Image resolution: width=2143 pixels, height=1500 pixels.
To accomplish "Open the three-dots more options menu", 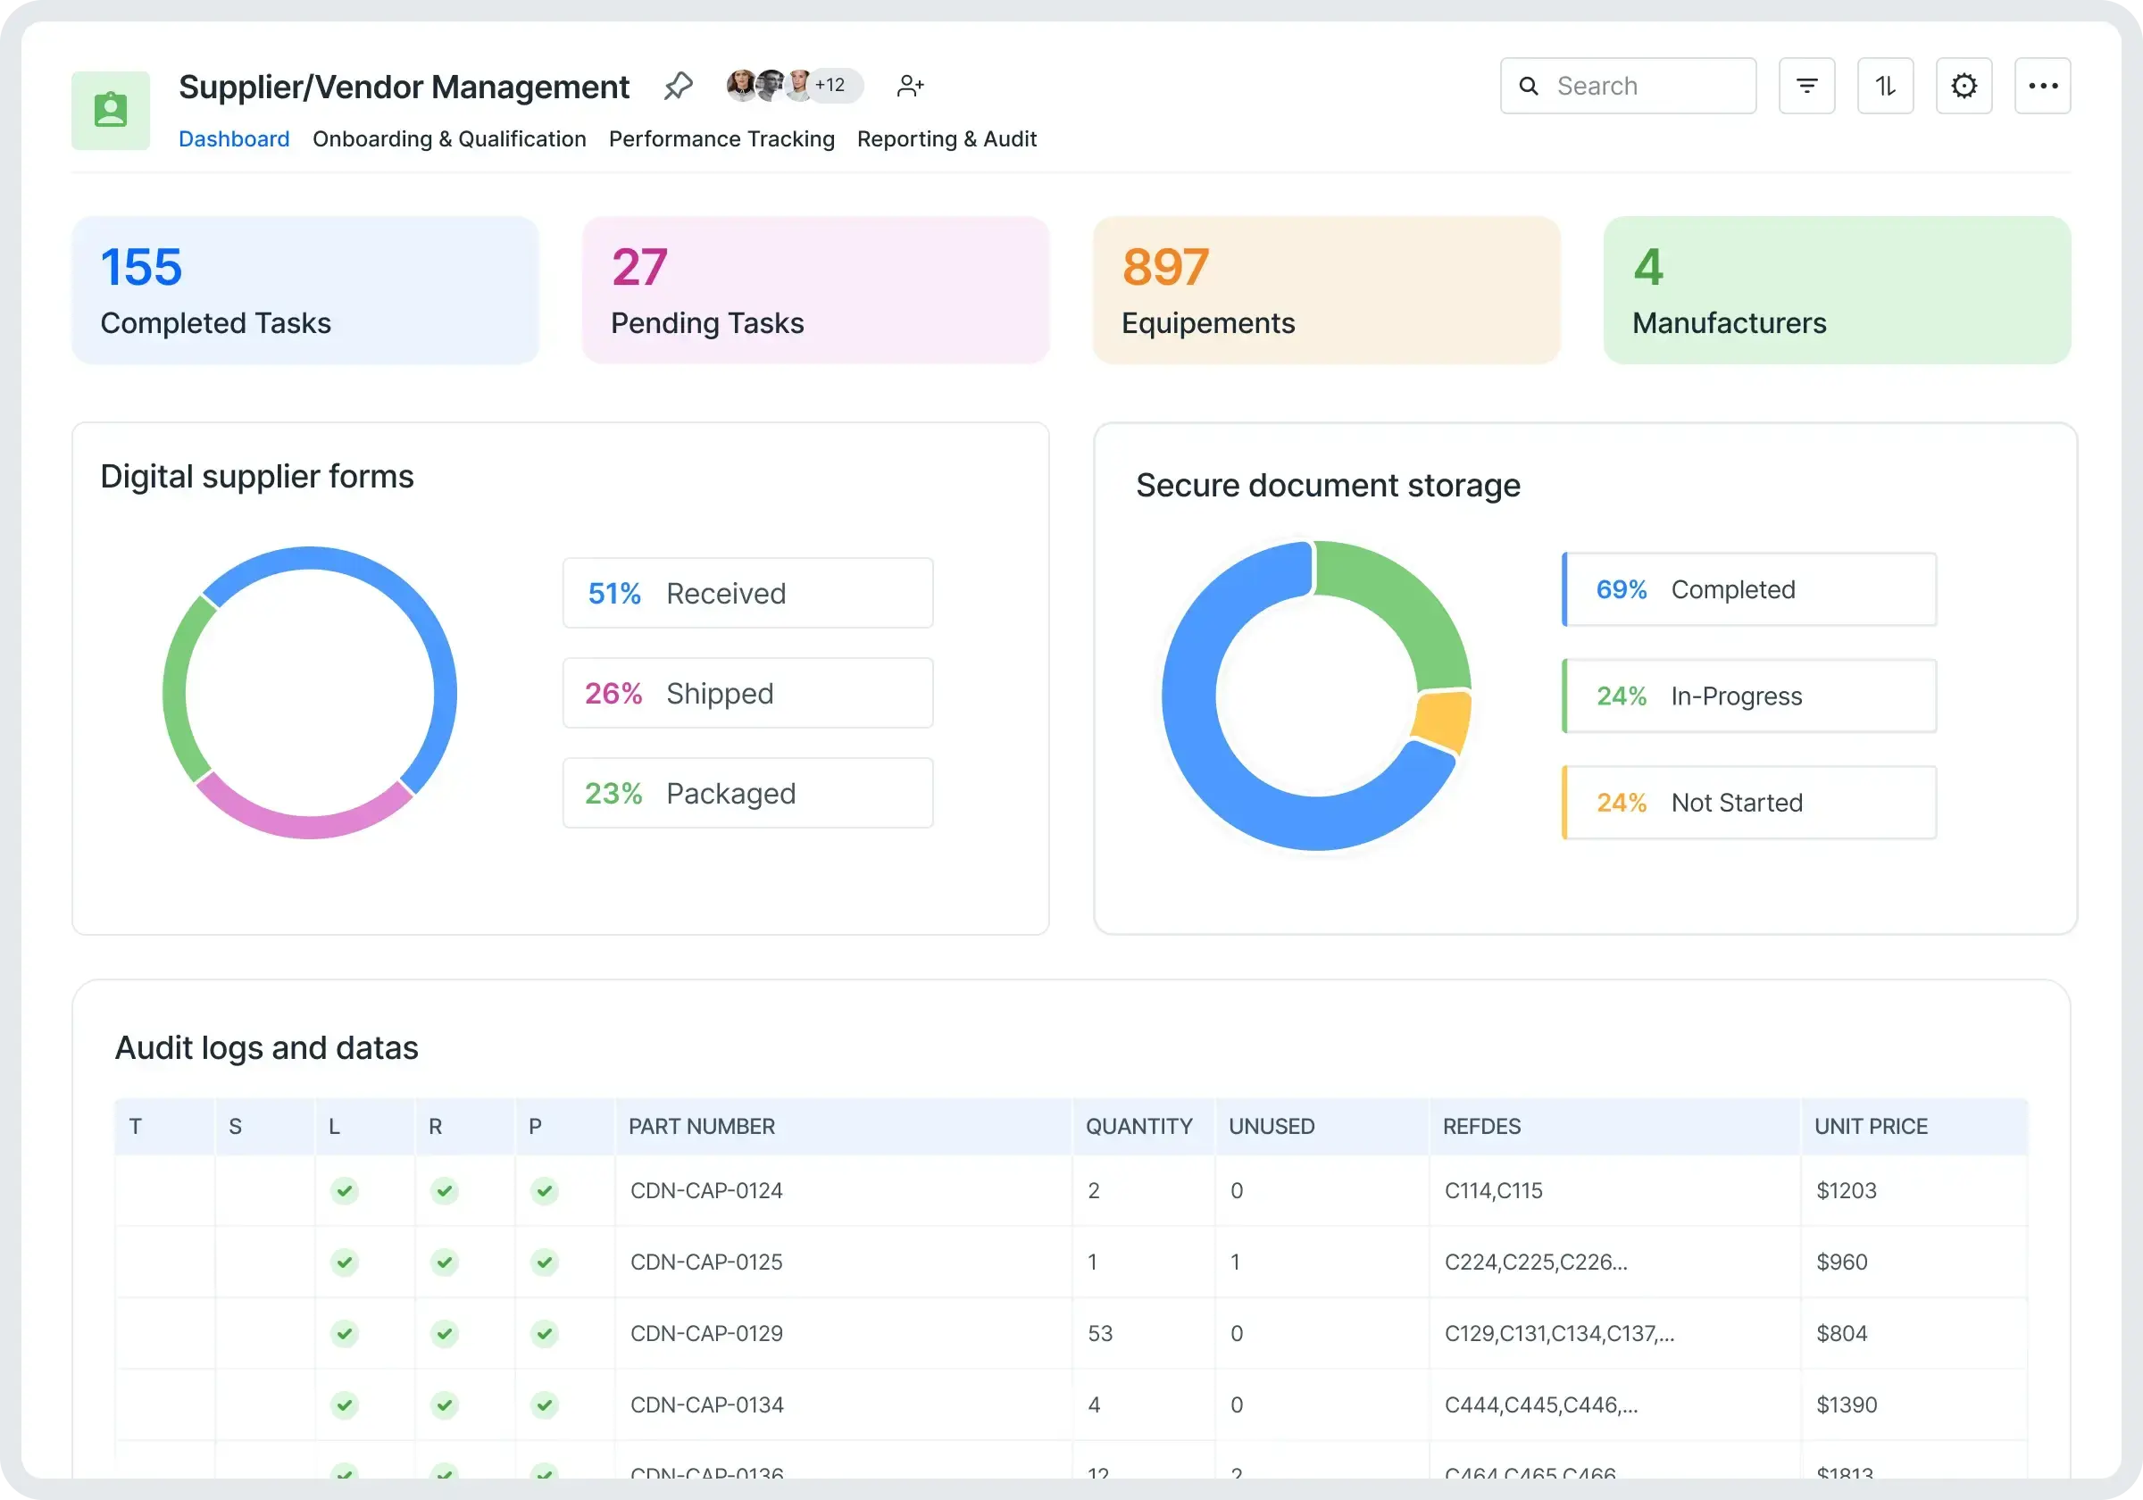I will point(2042,86).
